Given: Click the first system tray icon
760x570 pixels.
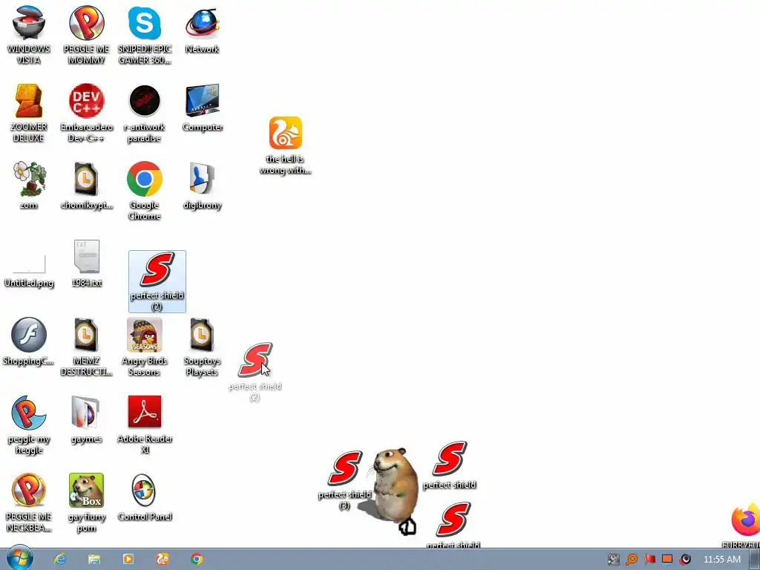Looking at the screenshot, I should [614, 560].
